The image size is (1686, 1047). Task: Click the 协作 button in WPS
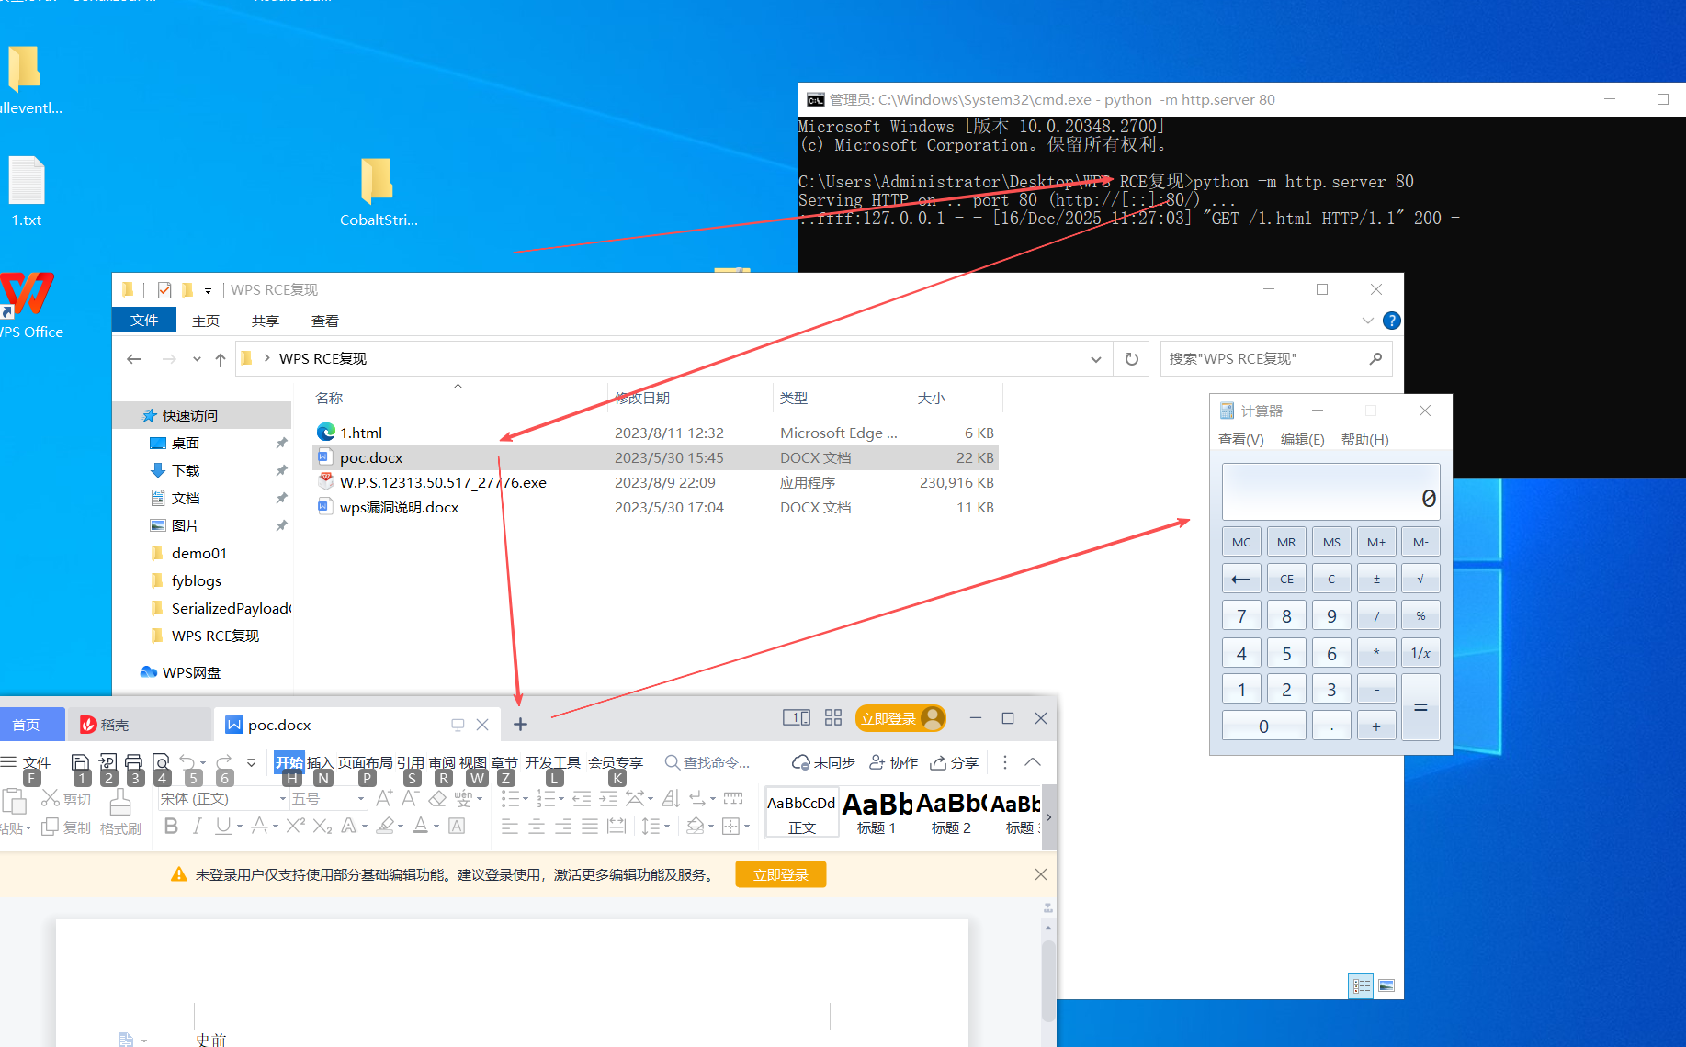coord(894,762)
